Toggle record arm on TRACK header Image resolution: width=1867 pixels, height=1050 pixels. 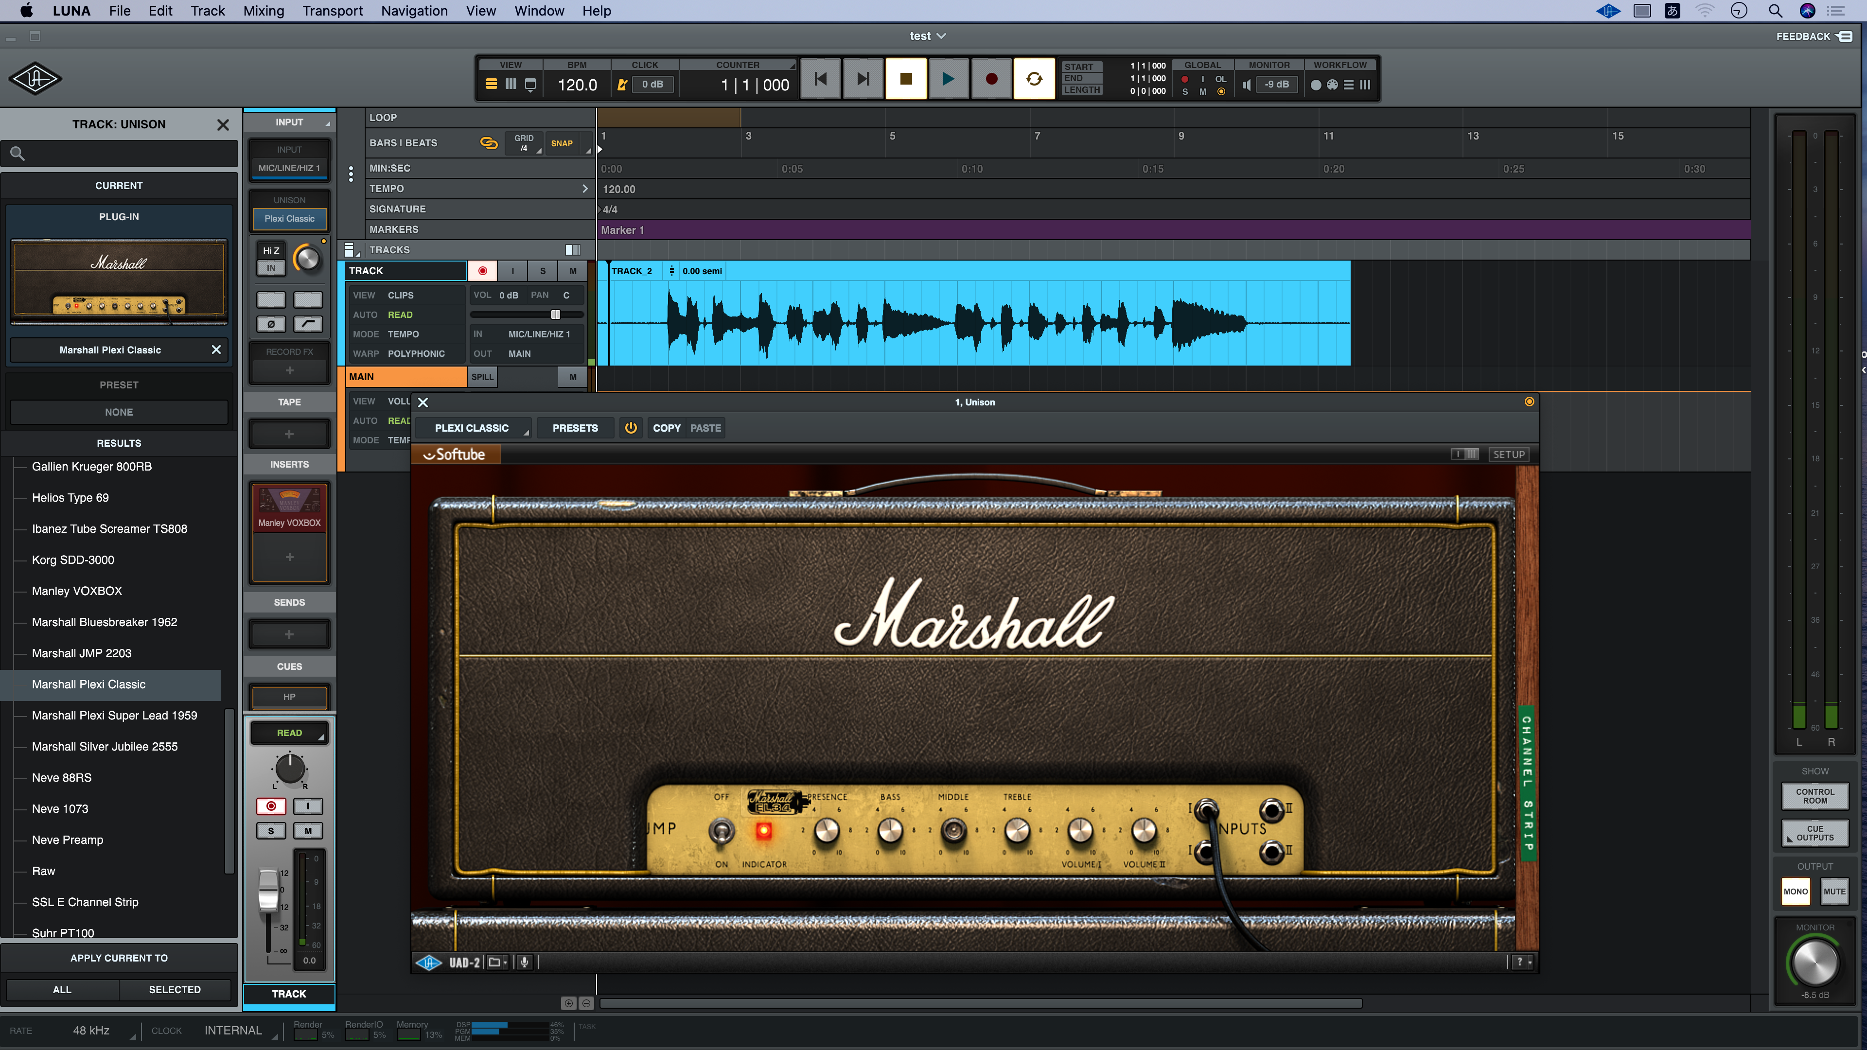[x=482, y=271]
